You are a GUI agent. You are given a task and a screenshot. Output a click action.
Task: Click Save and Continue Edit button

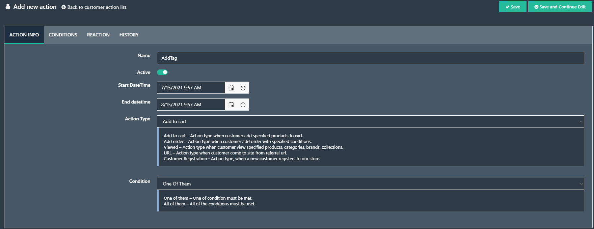click(560, 7)
